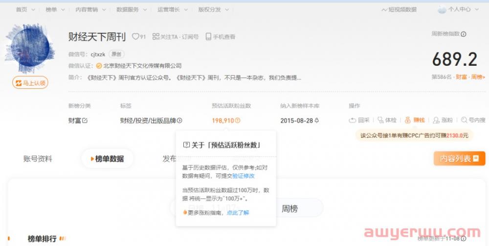Open the 个人中心 dropdown
Viewport: 489px width, 246px height.
458,10
